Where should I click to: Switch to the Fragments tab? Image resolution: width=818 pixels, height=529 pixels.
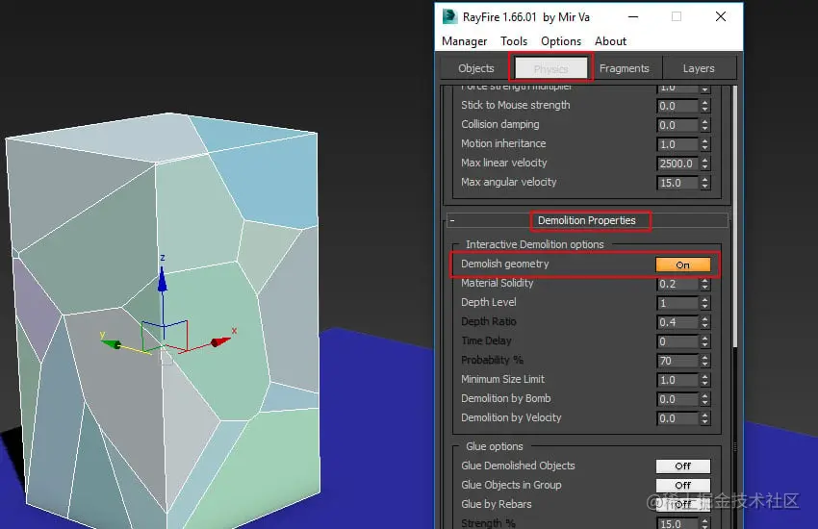pyautogui.click(x=625, y=68)
